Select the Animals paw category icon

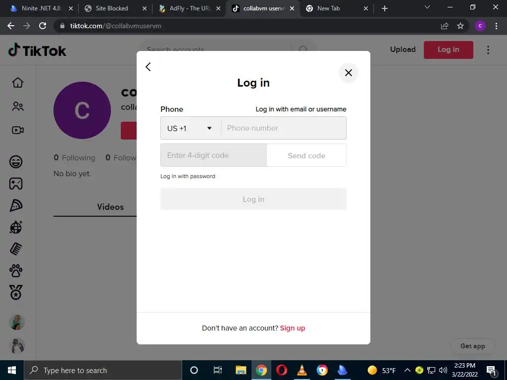coord(16,271)
